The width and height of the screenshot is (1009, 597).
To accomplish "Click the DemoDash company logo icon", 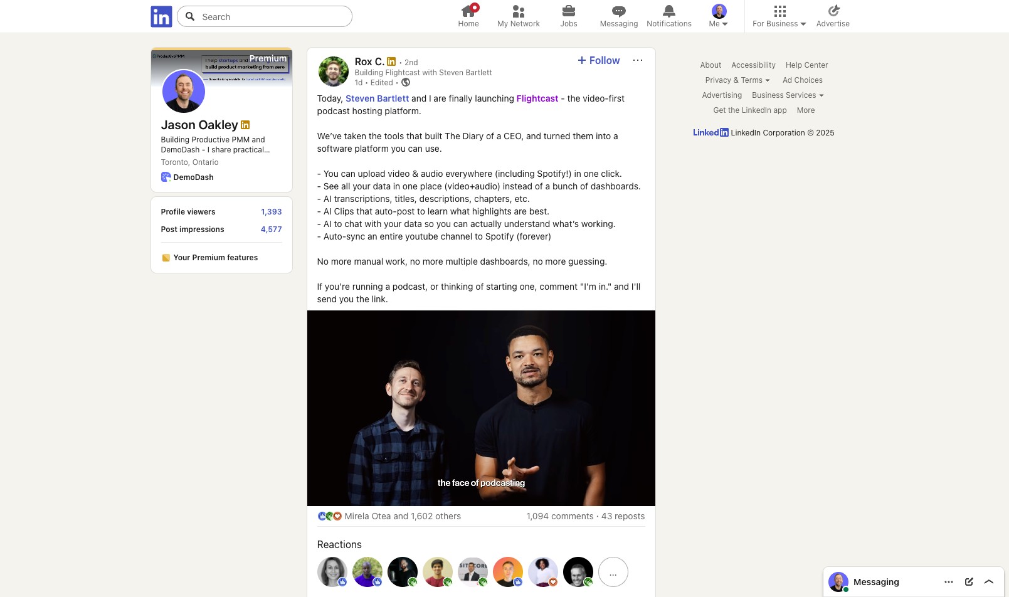I will pos(166,177).
